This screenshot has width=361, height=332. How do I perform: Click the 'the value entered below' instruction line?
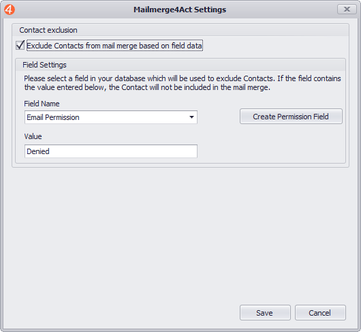(x=147, y=87)
